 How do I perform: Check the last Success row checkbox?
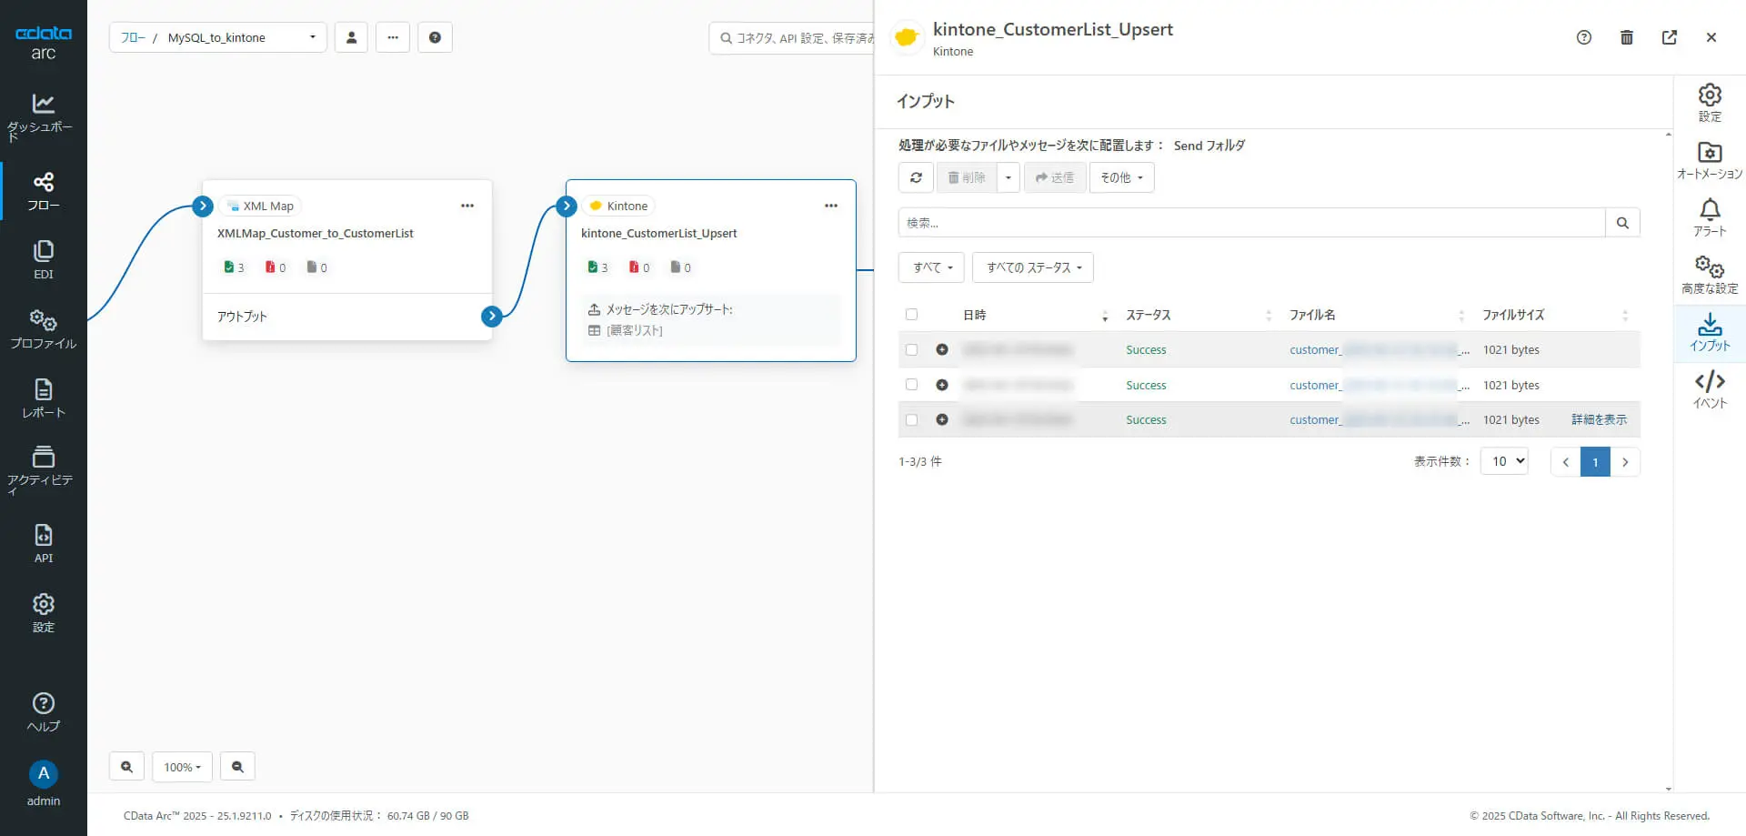coord(911,419)
